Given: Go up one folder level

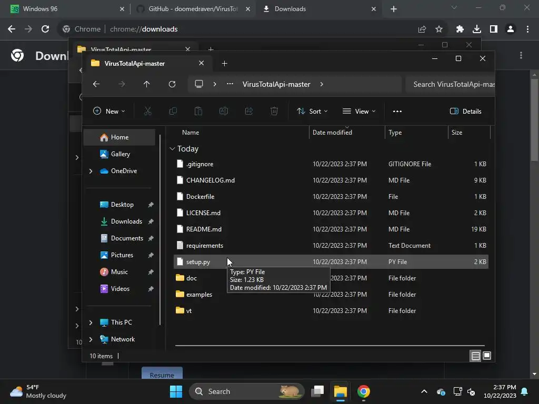Looking at the screenshot, I should pyautogui.click(x=147, y=84).
